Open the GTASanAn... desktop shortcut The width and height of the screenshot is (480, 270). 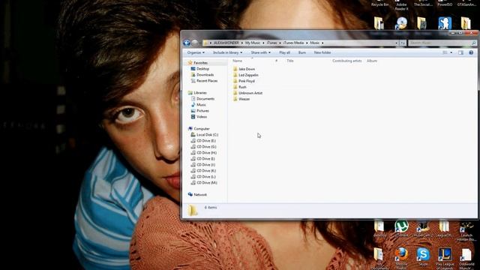(466, 4)
